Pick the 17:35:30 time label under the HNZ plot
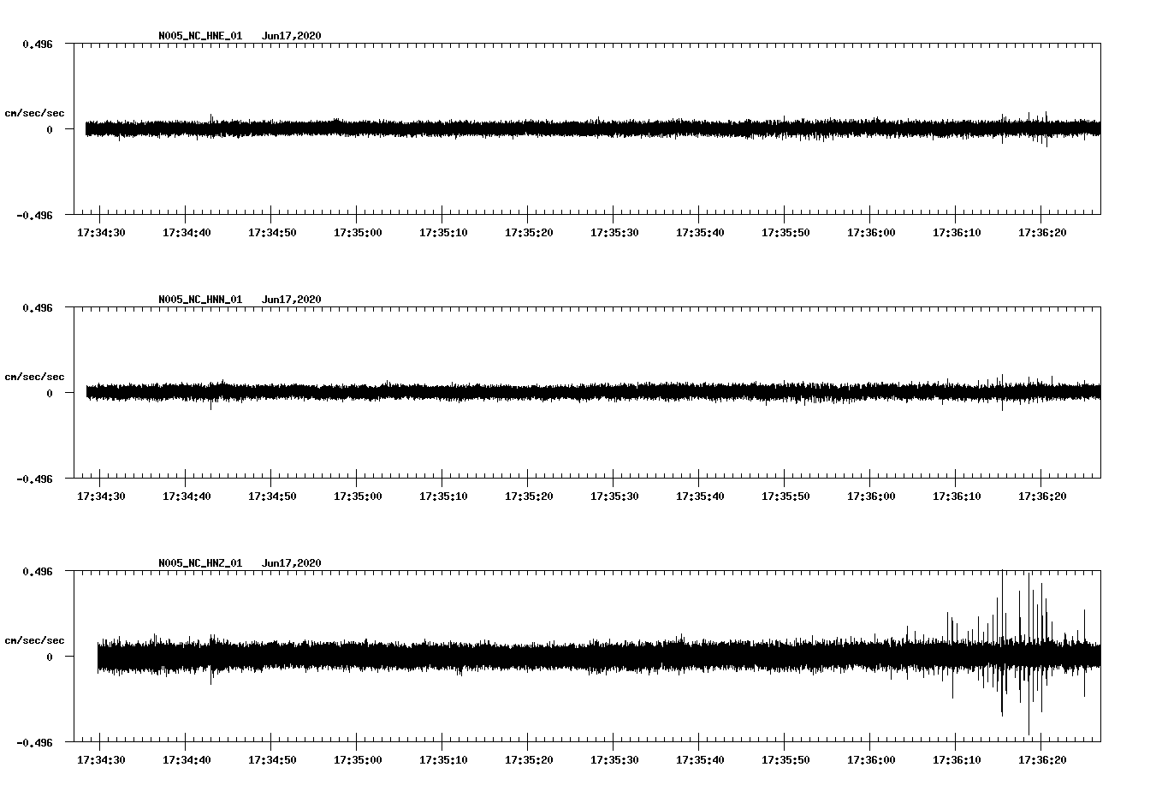1162x791 pixels. point(614,759)
